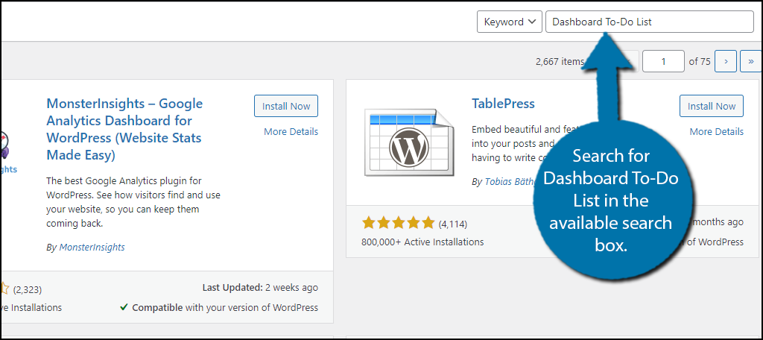This screenshot has height=340, width=763.
Task: Click the 800,000+ Active Installations text
Action: click(423, 242)
